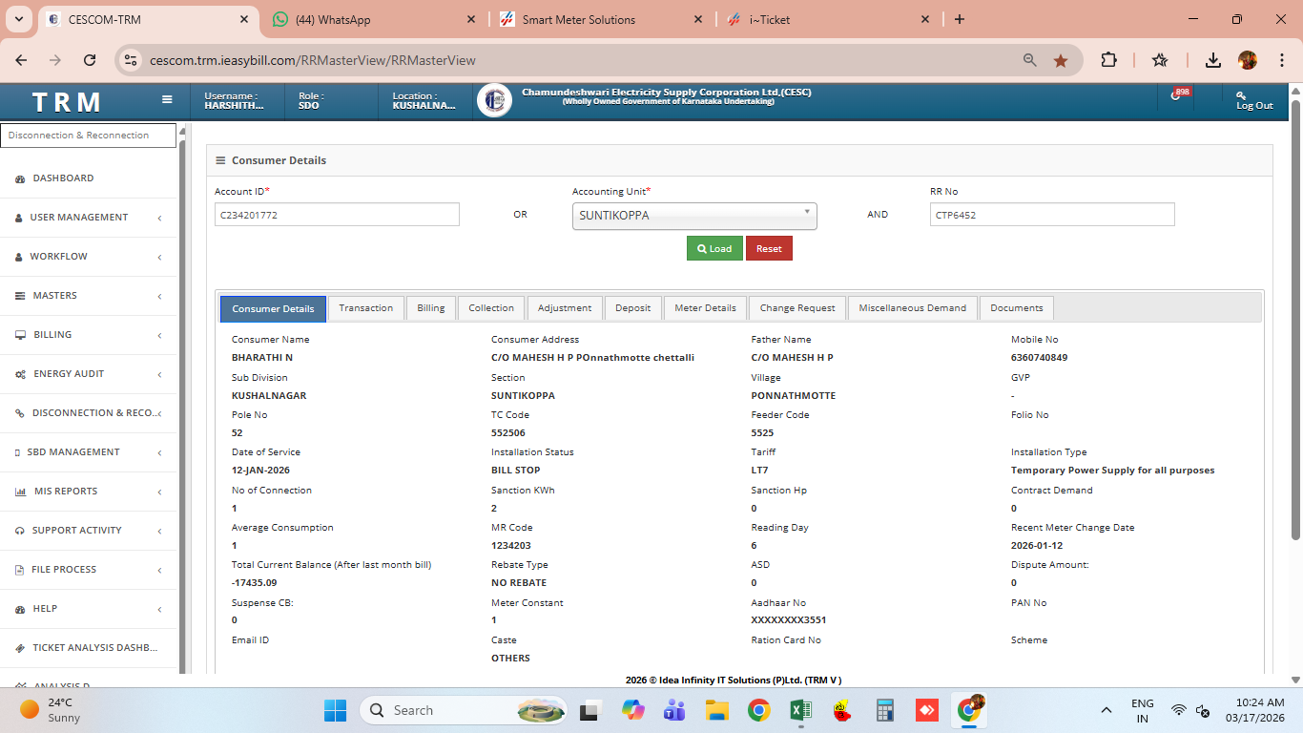Click the SBD Management sidebar icon
Viewport: 1303px width, 733px height.
click(18, 452)
